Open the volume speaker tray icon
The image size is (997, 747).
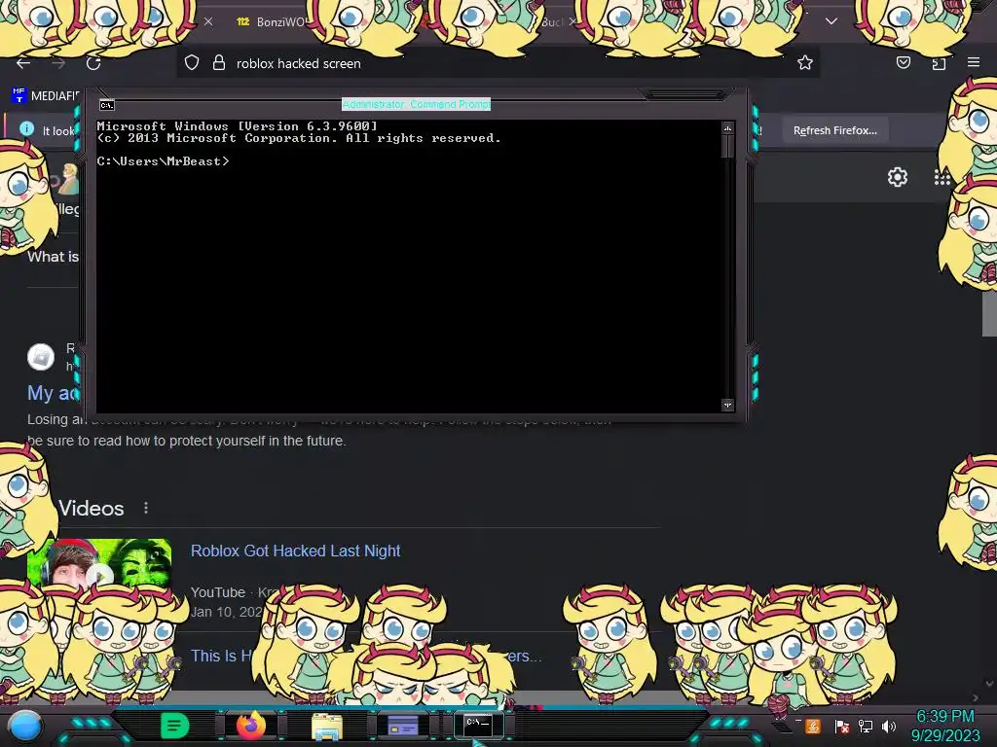pos(889,726)
